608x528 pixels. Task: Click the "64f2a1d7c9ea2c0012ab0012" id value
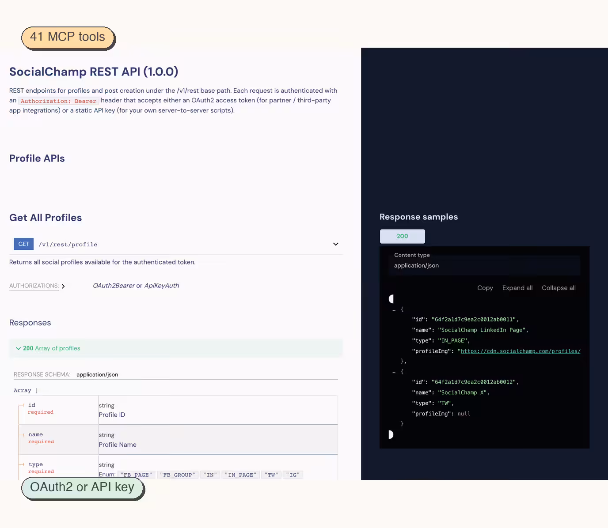[x=473, y=382]
